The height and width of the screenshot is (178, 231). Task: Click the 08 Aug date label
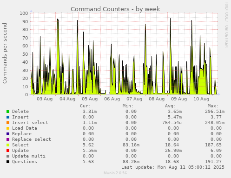point(157,99)
